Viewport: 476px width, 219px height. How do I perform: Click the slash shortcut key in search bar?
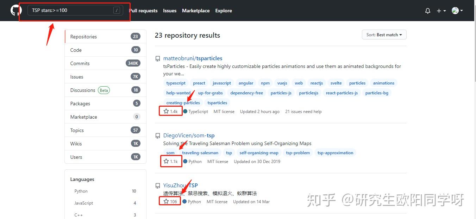(117, 10)
